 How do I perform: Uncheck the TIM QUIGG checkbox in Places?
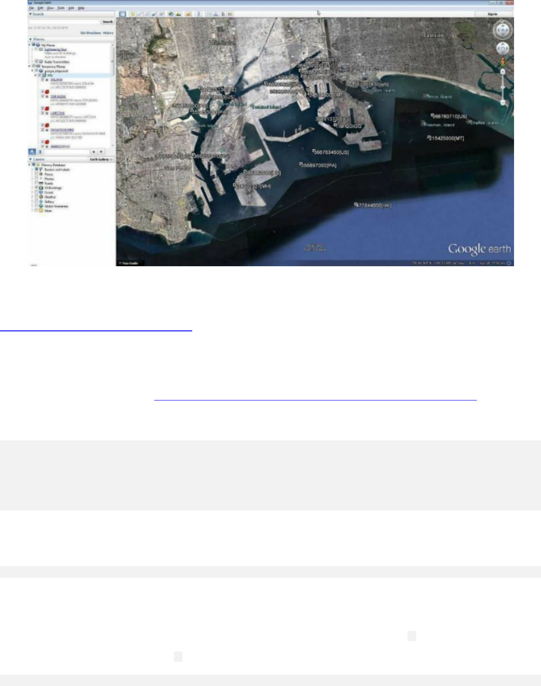(43, 97)
